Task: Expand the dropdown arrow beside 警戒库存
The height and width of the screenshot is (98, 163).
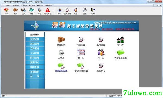Action: click(53, 11)
